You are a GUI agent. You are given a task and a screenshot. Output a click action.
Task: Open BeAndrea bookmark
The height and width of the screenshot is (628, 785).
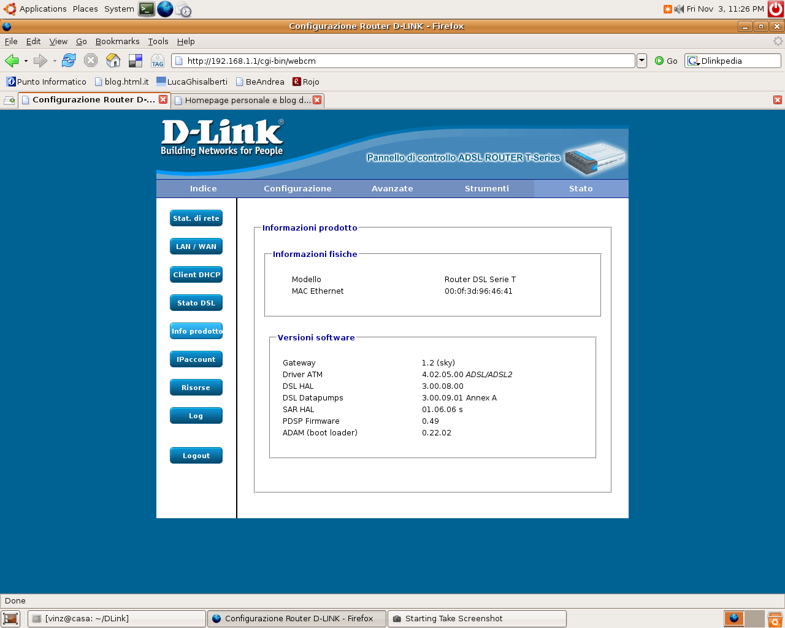pos(260,82)
